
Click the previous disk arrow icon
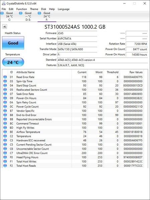(5, 27)
